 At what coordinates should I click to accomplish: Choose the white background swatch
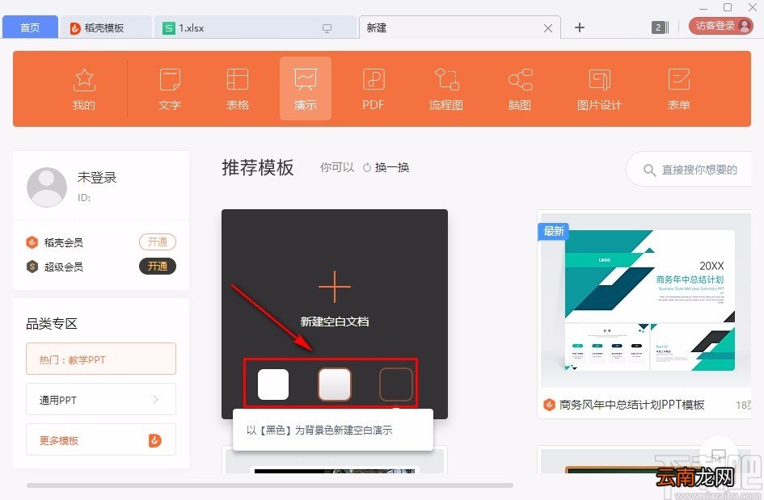click(x=273, y=384)
